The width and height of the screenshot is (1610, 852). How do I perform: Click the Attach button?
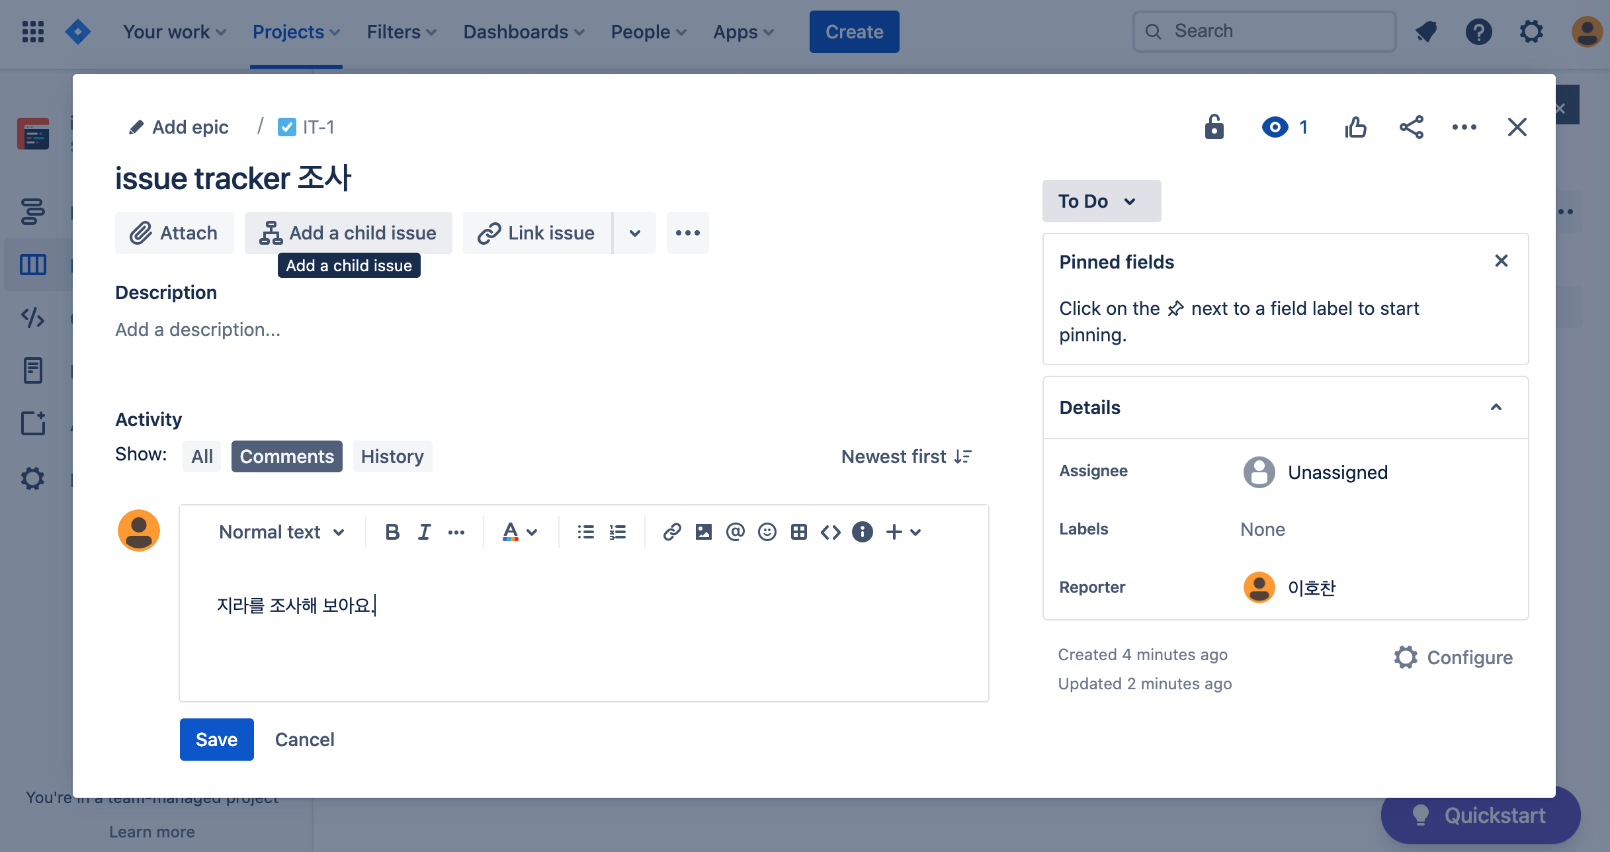[174, 233]
